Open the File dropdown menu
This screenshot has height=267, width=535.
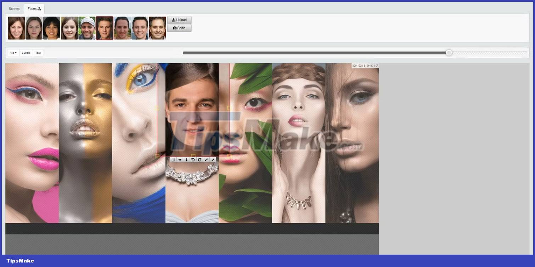[13, 53]
